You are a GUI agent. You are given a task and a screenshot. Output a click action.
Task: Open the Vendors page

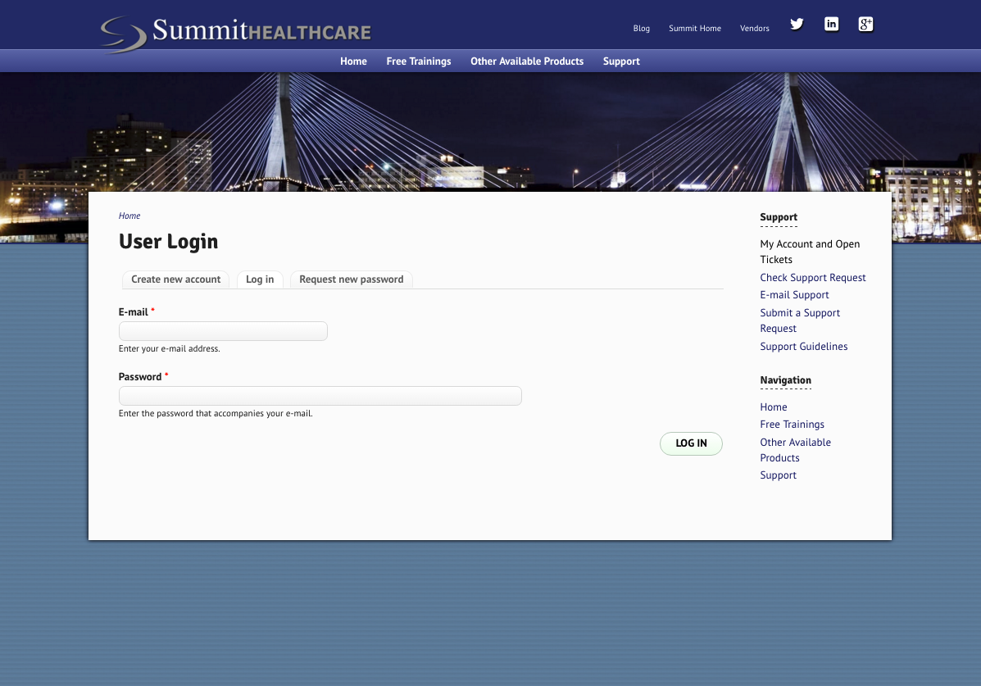tap(754, 28)
